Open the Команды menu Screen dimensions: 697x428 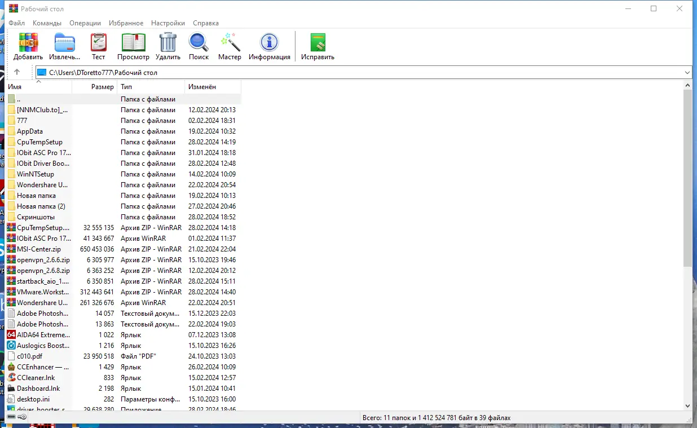point(47,23)
